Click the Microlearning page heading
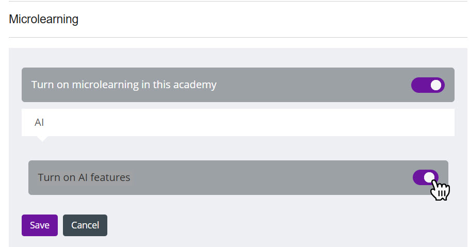The height and width of the screenshot is (247, 469). coord(44,20)
